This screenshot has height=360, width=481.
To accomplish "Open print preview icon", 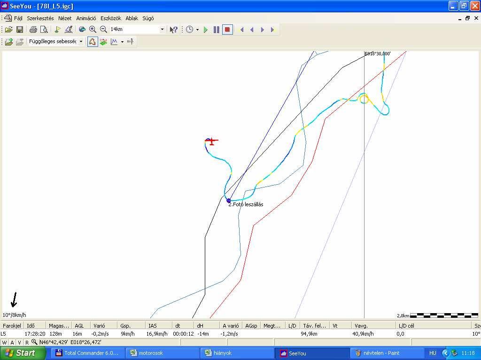I will (x=44, y=30).
